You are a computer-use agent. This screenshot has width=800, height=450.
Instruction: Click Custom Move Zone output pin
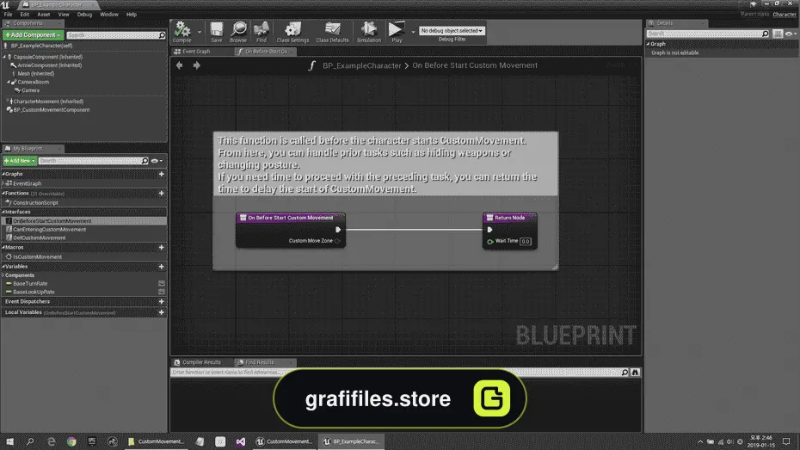click(x=337, y=241)
